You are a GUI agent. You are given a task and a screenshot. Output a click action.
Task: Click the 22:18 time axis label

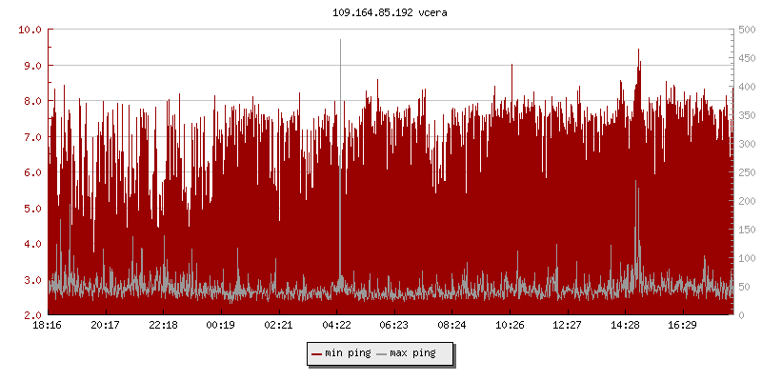tap(163, 325)
